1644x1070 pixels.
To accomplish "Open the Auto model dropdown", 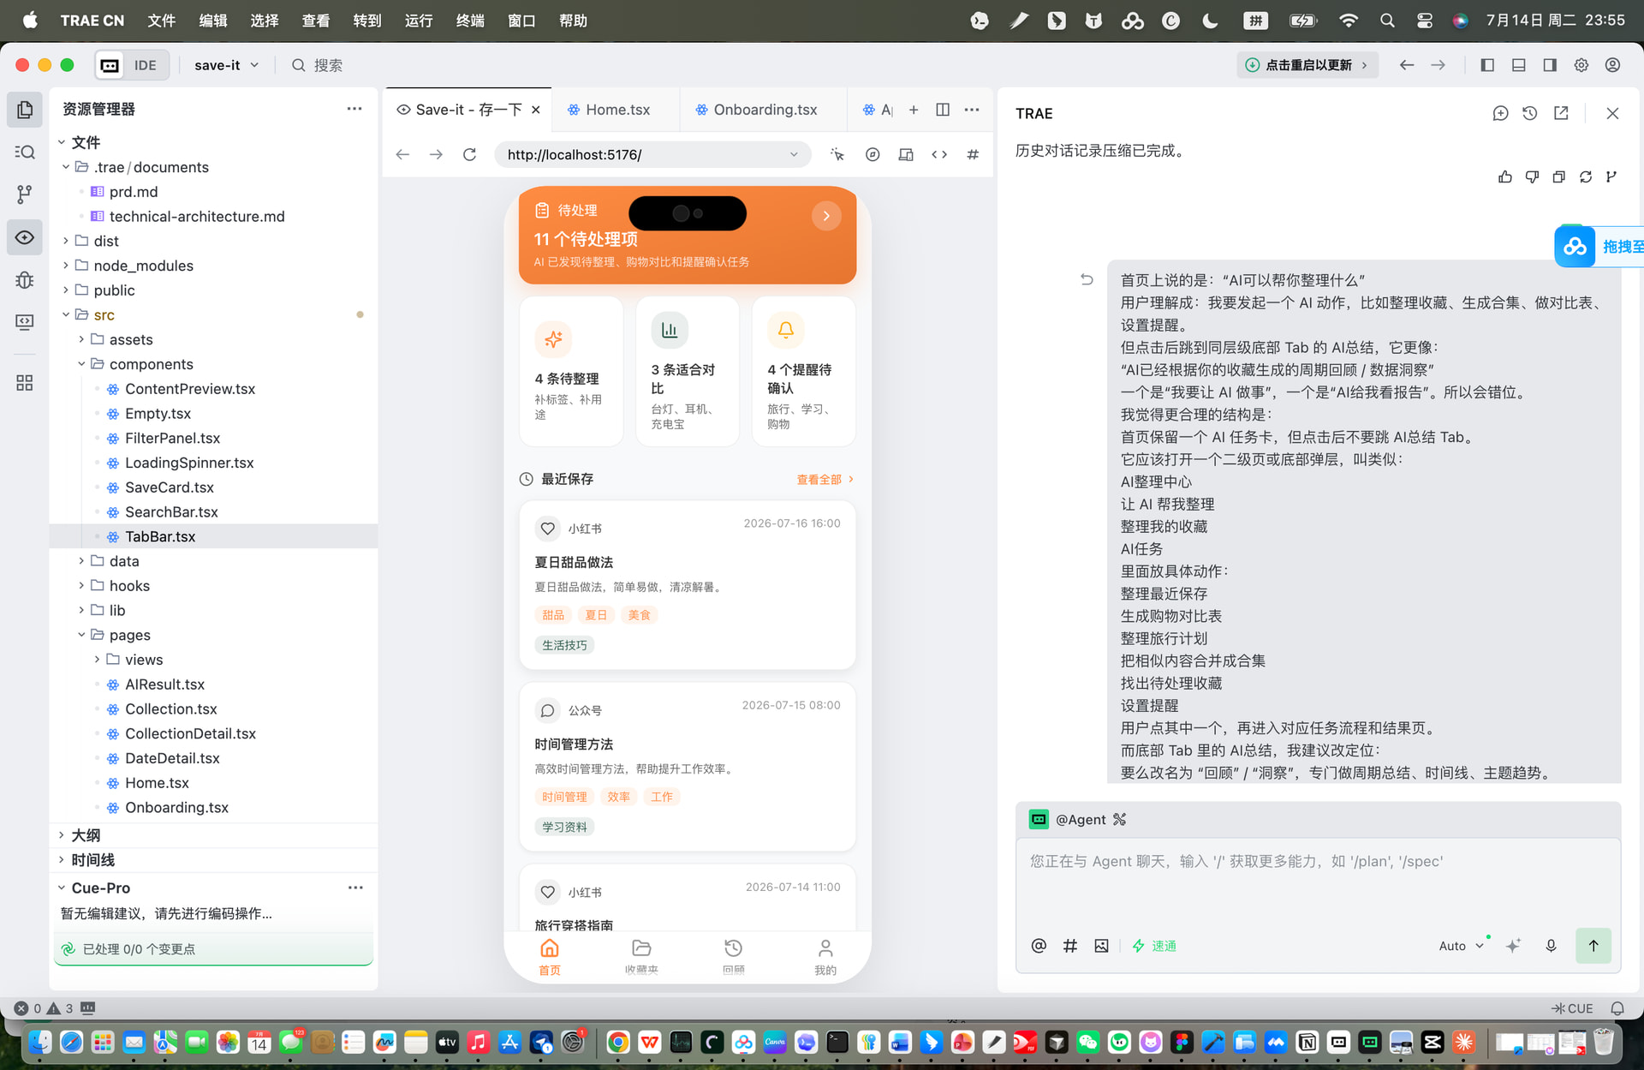I will (1461, 946).
